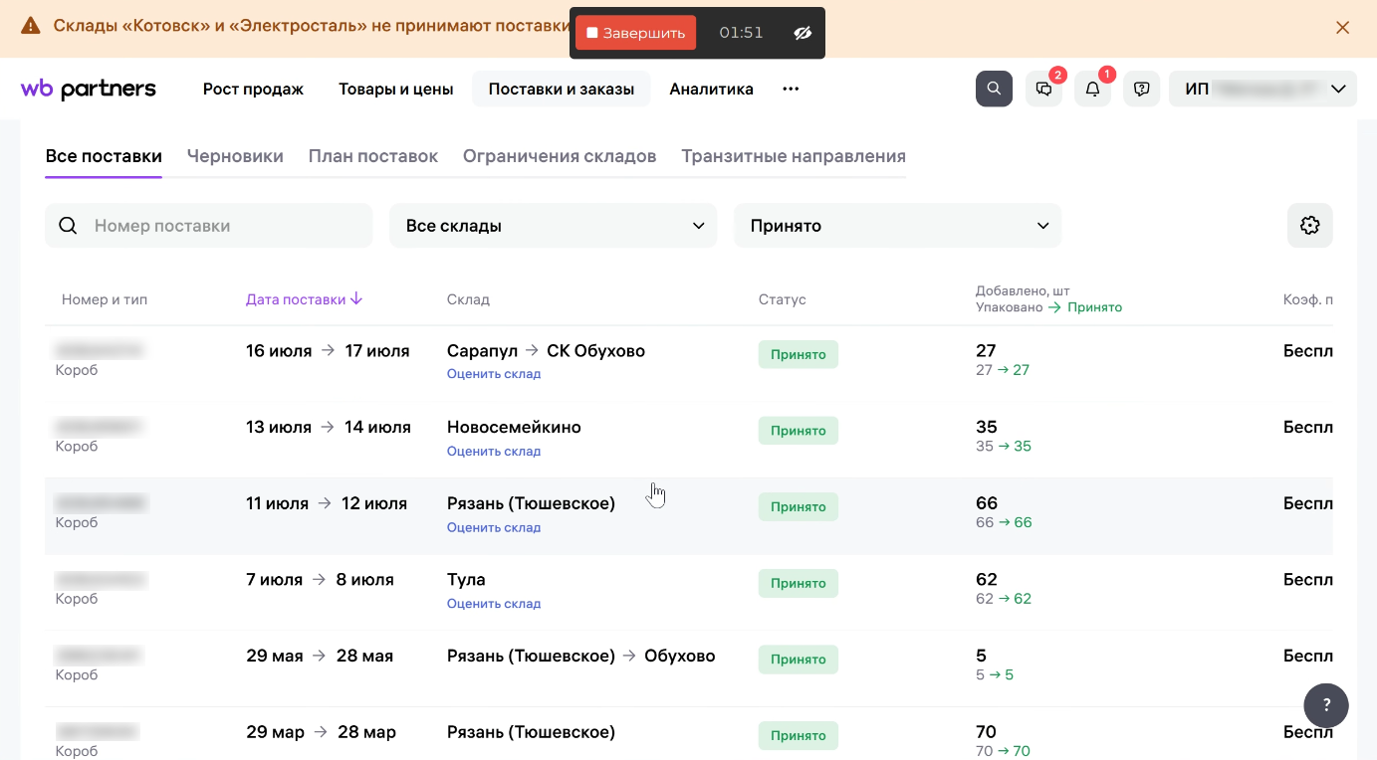Screen dimensions: 1377x760
Task: Click the Статус column header
Action: coord(783,299)
